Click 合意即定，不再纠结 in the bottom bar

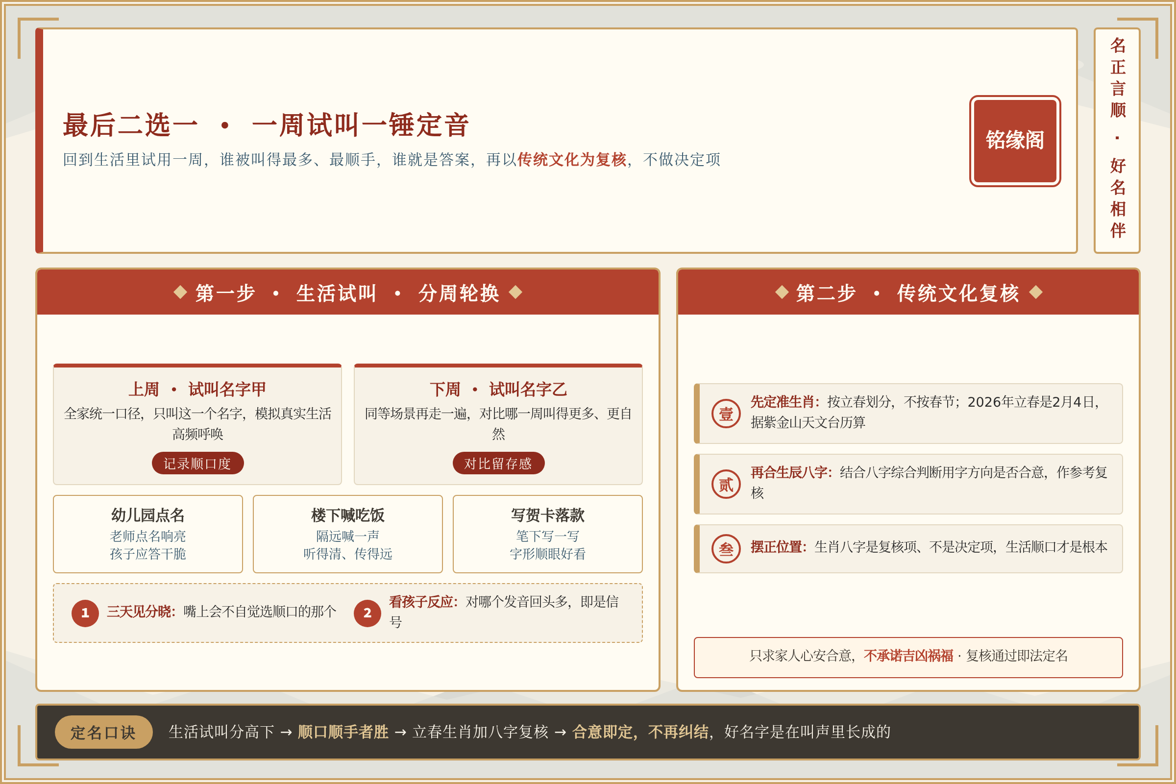tap(640, 732)
